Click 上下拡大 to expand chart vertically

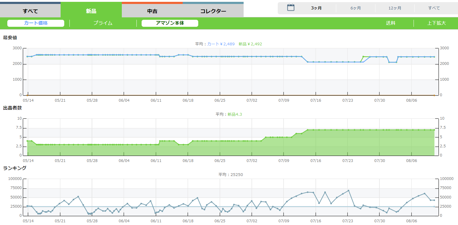coord(436,23)
